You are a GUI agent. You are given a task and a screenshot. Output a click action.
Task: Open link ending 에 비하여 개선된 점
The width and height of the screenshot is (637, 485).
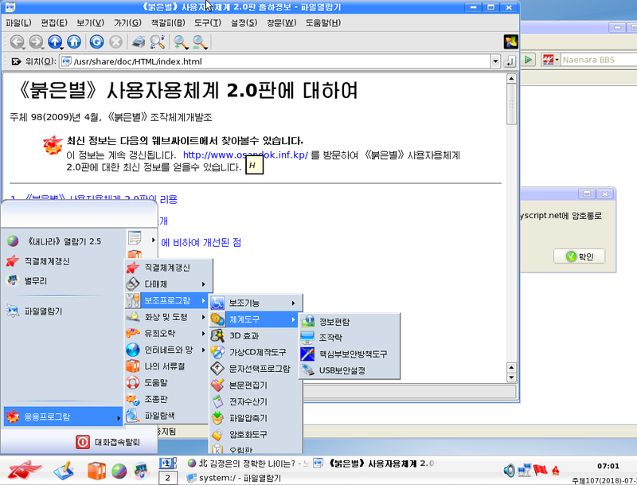(201, 242)
